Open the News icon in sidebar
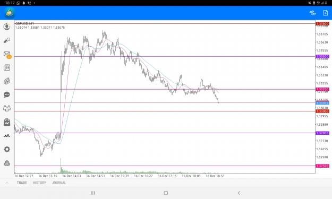Image resolution: width=332 pixels, height=199 pixels. click(x=7, y=67)
